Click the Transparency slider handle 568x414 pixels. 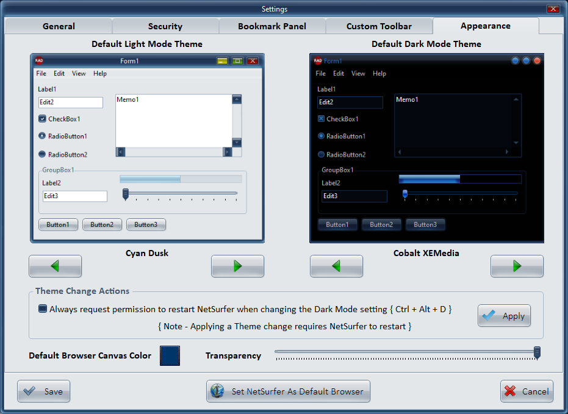click(x=537, y=352)
